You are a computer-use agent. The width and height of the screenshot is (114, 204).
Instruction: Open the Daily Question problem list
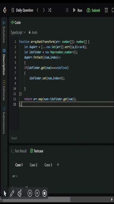tap(22, 10)
